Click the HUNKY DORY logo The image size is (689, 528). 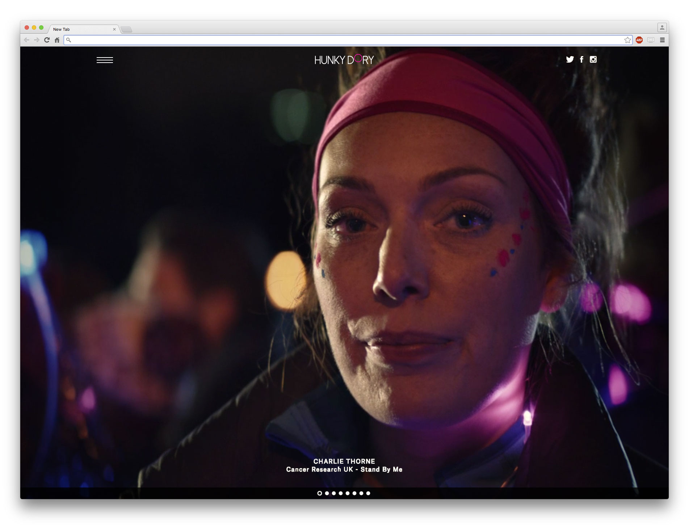(x=343, y=59)
